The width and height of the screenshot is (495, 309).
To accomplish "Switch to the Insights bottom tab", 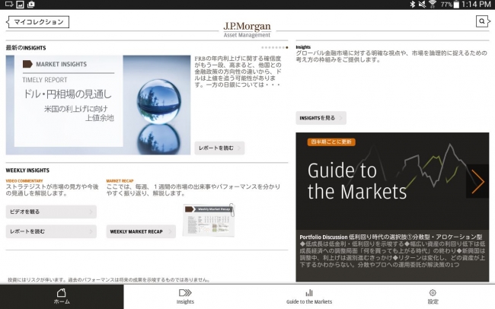I will coord(185,297).
